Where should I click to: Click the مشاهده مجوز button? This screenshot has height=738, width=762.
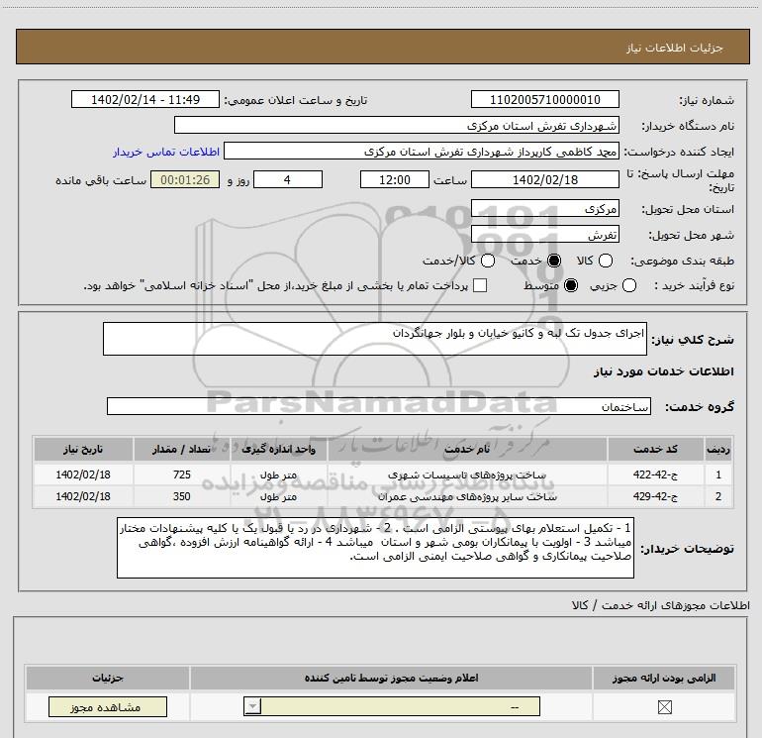[x=108, y=707]
